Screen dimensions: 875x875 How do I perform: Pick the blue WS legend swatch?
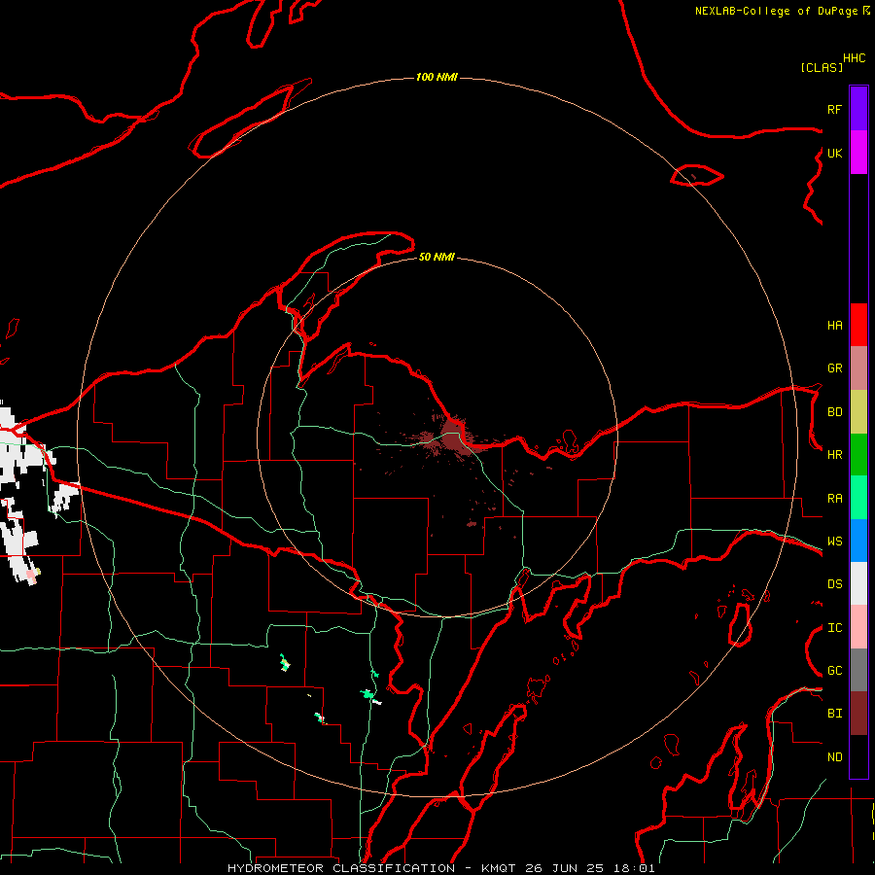[x=858, y=541]
